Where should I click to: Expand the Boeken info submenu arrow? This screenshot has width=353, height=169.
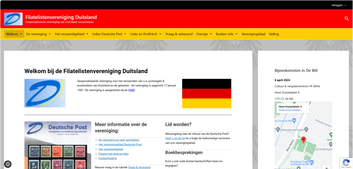pos(236,34)
